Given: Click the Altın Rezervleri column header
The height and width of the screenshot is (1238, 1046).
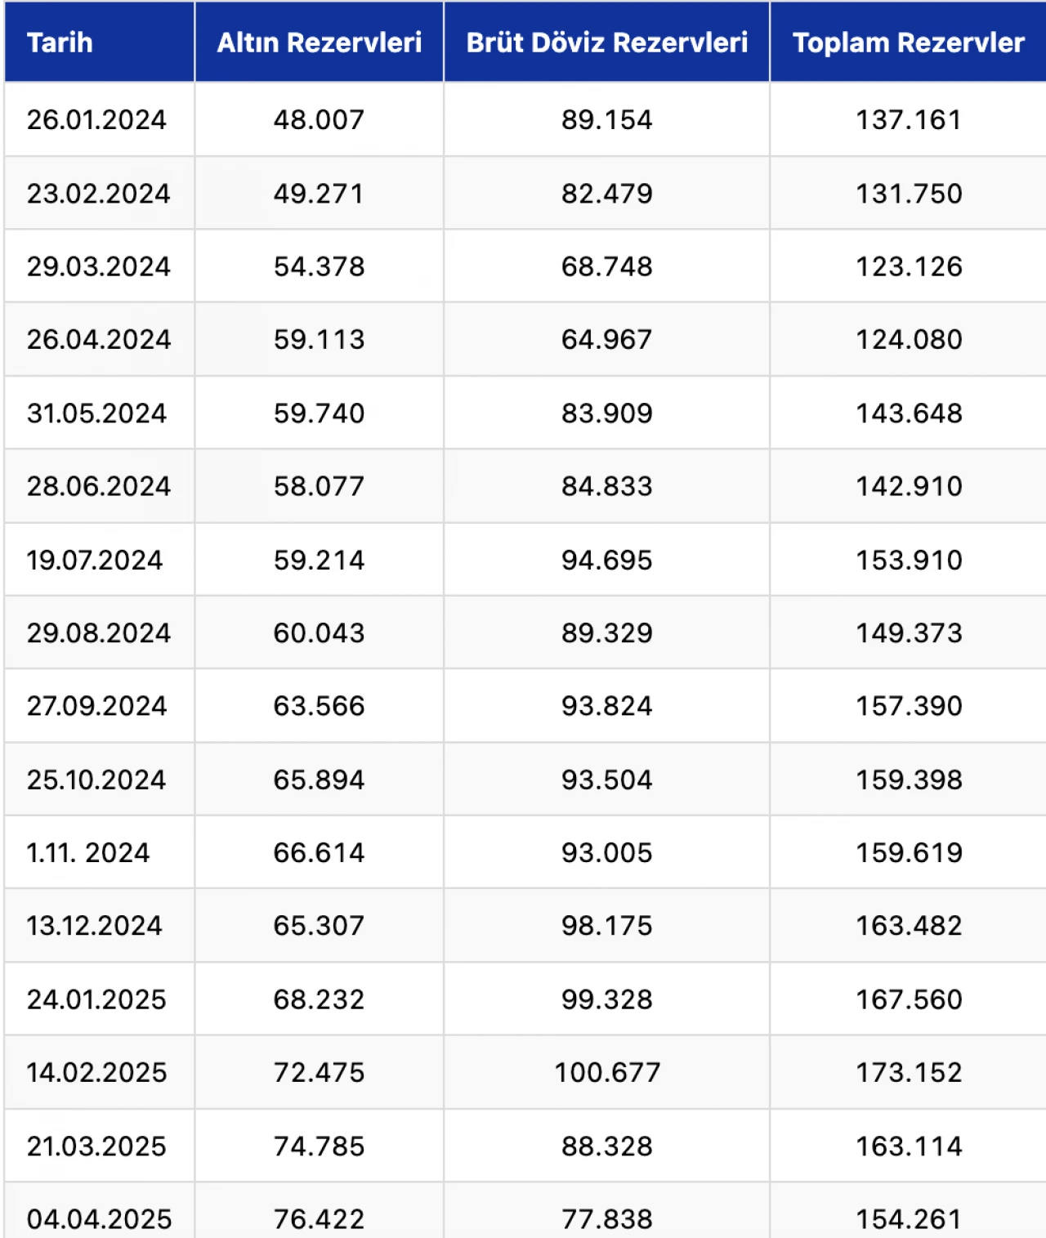Looking at the screenshot, I should pyautogui.click(x=319, y=42).
